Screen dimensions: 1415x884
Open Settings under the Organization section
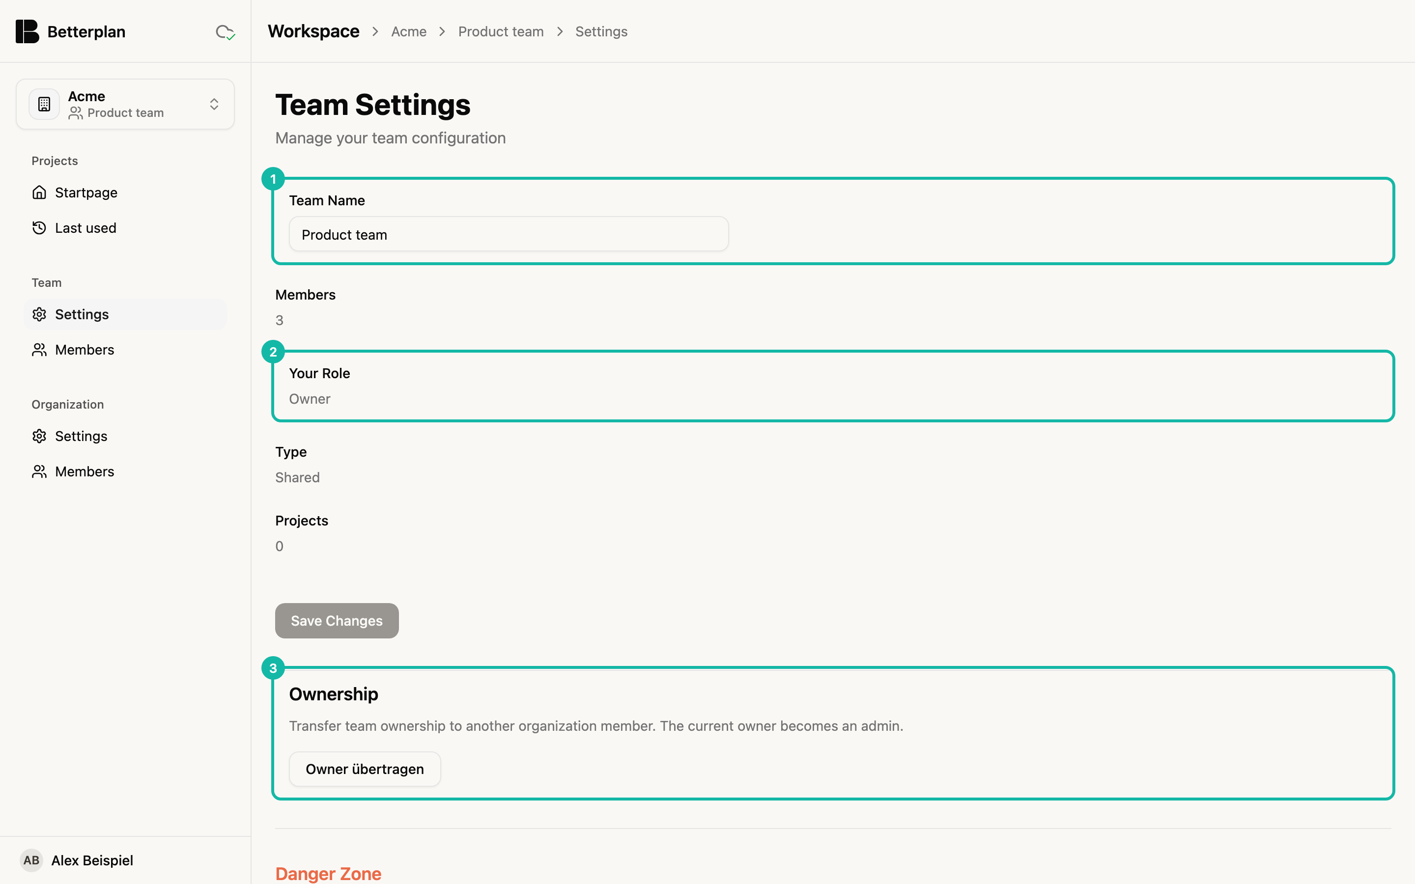(125, 436)
